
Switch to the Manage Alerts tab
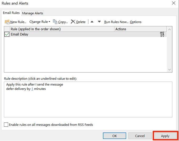pyautogui.click(x=33, y=13)
